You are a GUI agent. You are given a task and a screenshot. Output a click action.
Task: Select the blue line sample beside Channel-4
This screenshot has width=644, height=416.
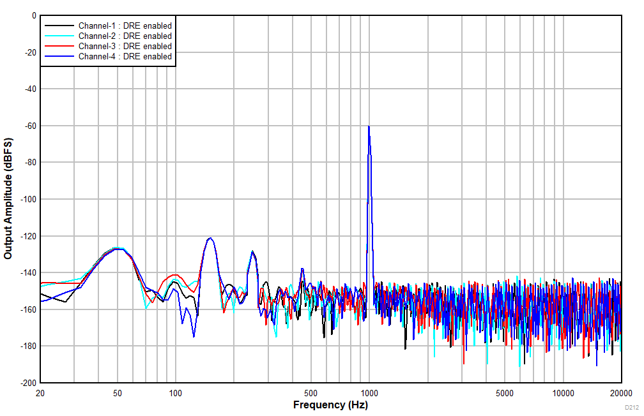[x=59, y=56]
